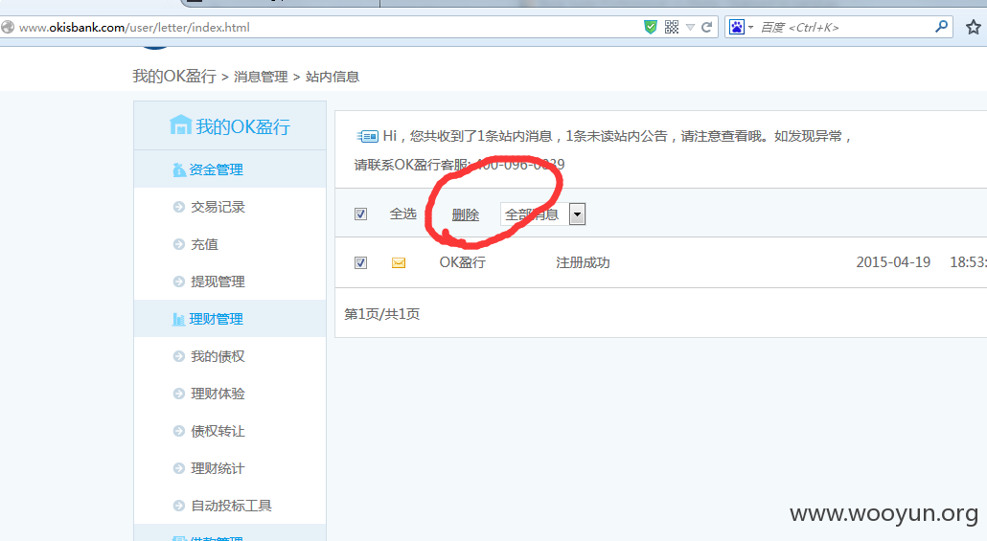Click the arrow icon beside 债权转让
987x541 pixels.
179,431
